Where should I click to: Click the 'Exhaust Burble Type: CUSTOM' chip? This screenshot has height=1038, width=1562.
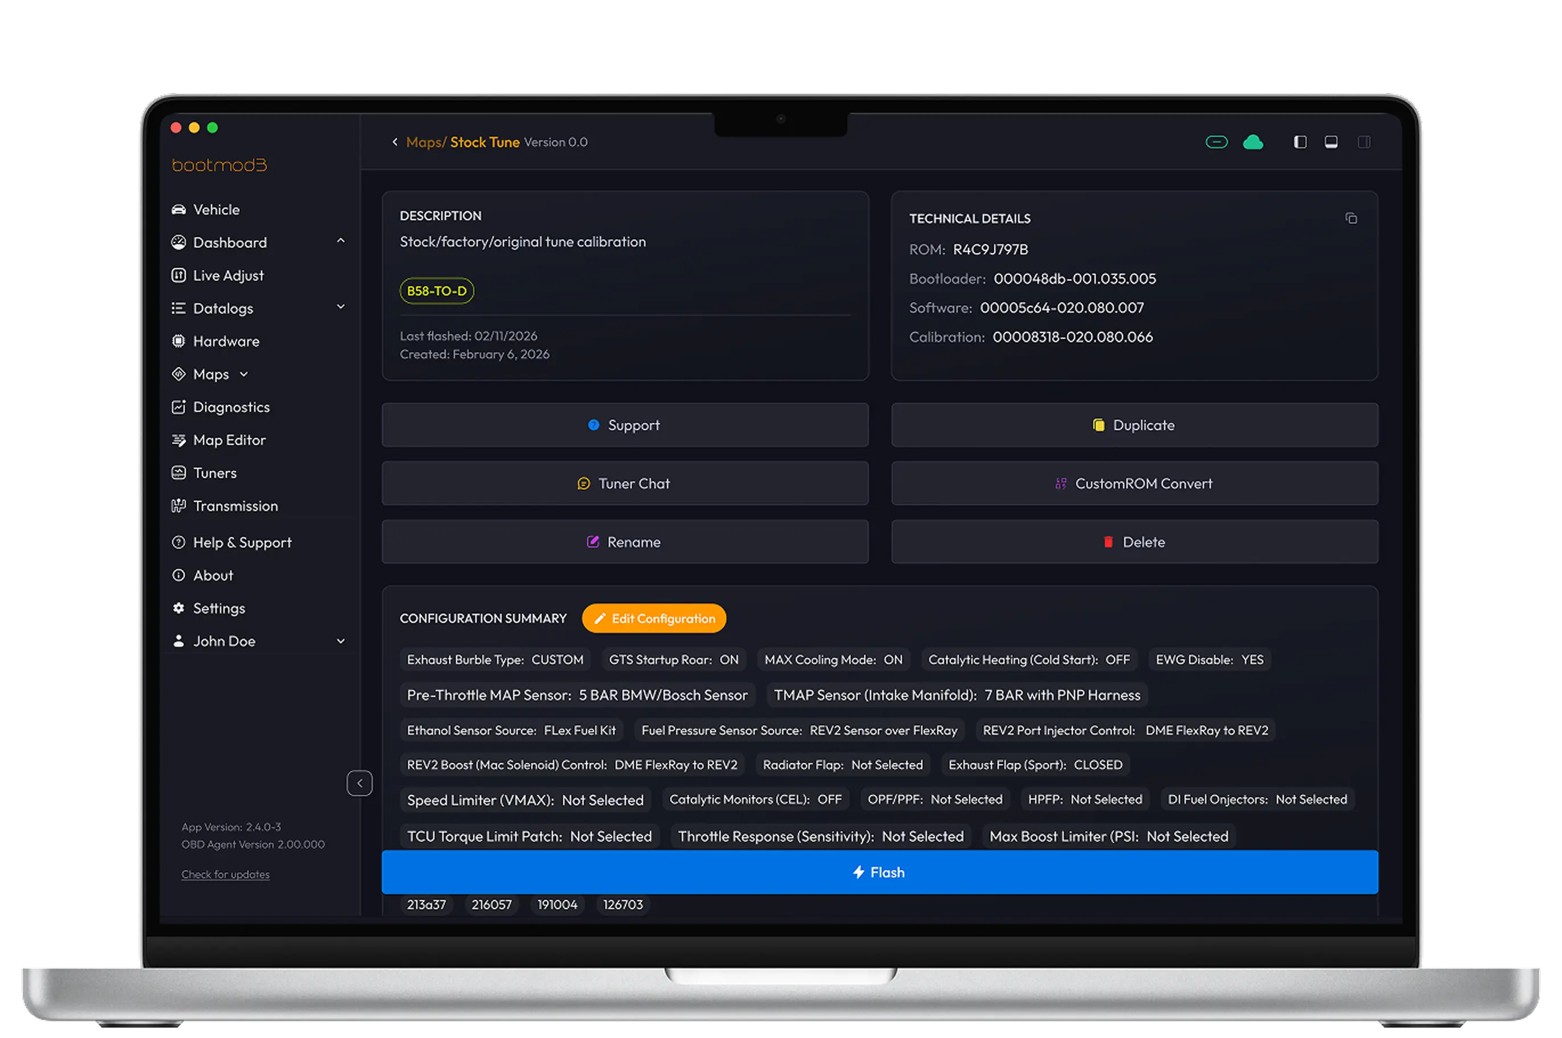pos(495,660)
